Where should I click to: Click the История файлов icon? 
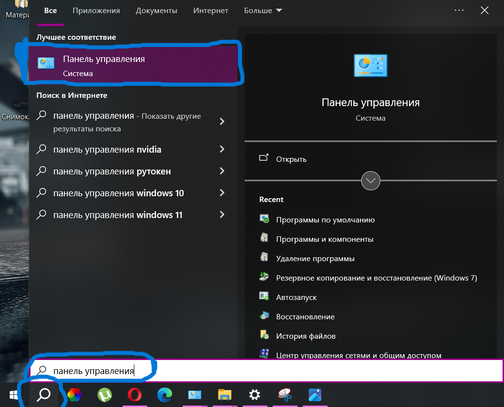264,335
